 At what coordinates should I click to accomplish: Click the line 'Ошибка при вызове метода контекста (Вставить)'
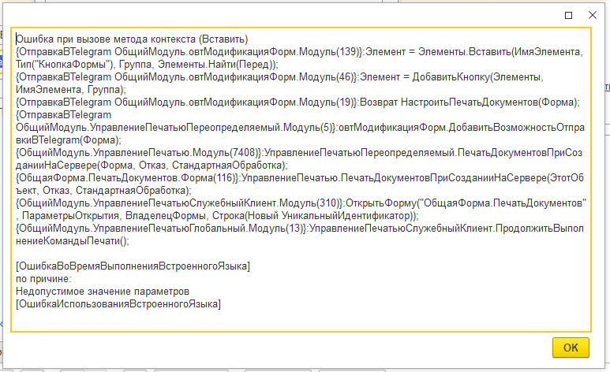[x=132, y=39]
